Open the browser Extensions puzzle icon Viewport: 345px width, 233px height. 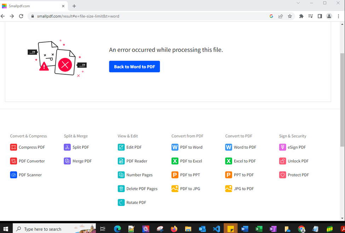301,16
